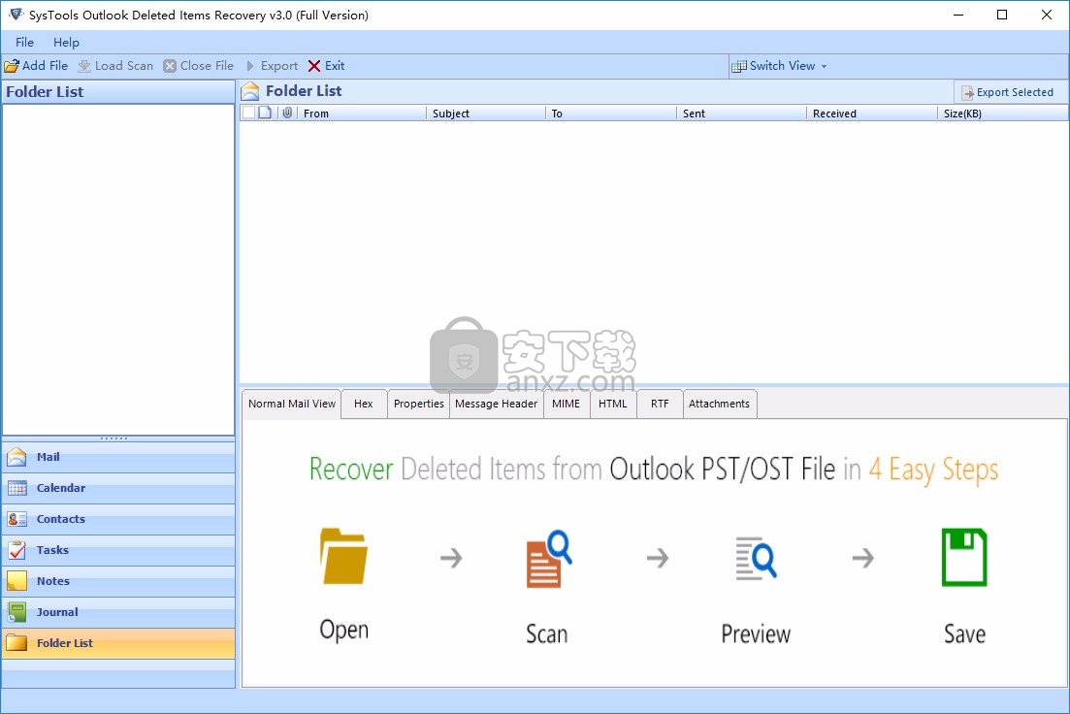Maximize the application window
Image resolution: width=1070 pixels, height=714 pixels.
tap(1002, 15)
